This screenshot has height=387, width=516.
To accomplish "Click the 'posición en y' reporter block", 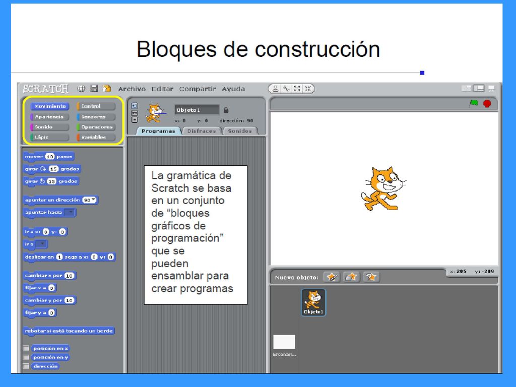I will coord(51,357).
